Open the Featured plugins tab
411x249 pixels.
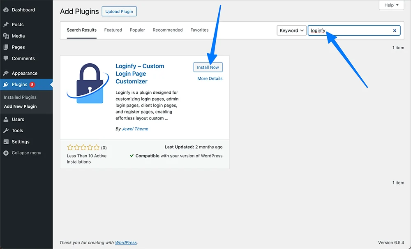point(113,30)
